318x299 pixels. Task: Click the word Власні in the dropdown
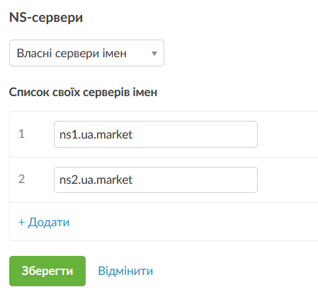pos(34,53)
